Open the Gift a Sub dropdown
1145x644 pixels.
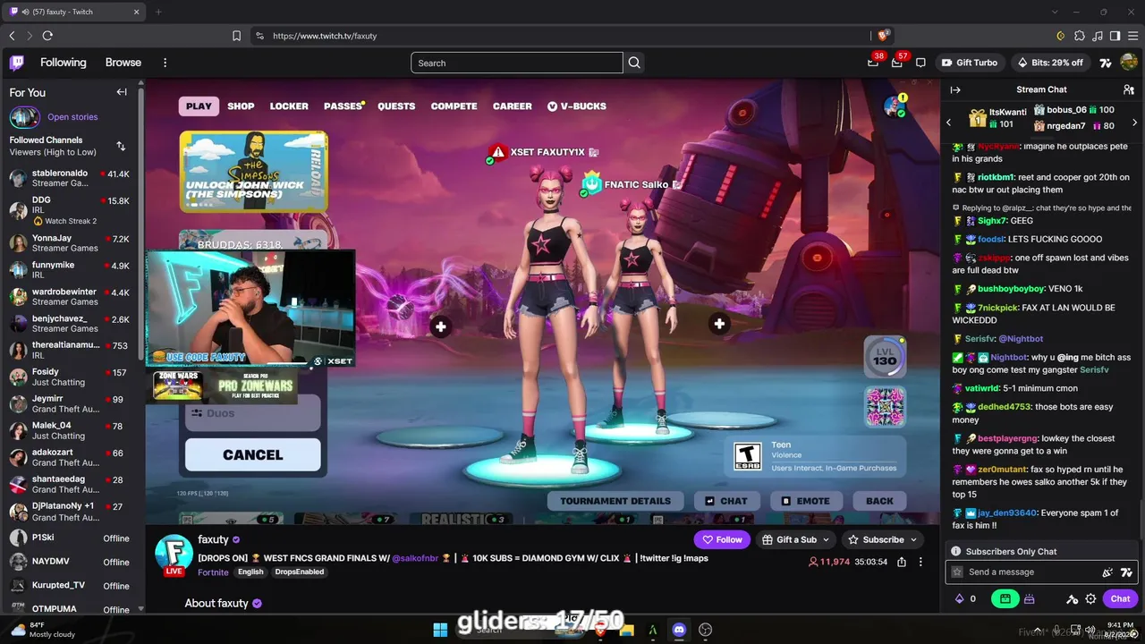(x=796, y=539)
